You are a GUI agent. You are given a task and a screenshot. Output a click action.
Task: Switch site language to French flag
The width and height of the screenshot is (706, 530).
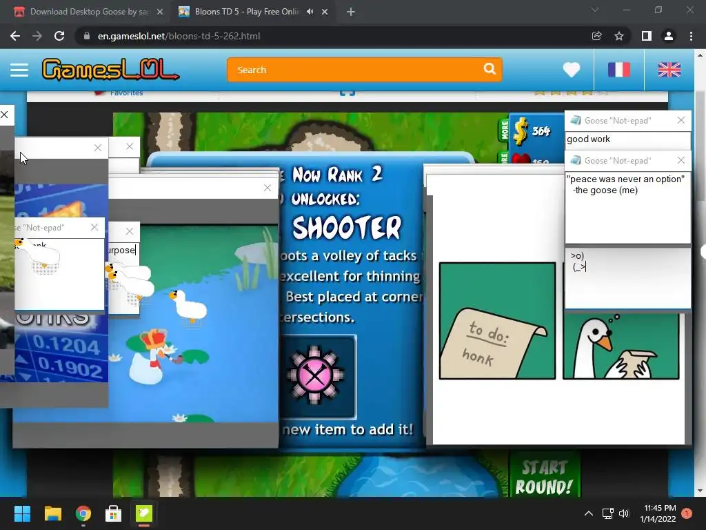click(x=619, y=70)
